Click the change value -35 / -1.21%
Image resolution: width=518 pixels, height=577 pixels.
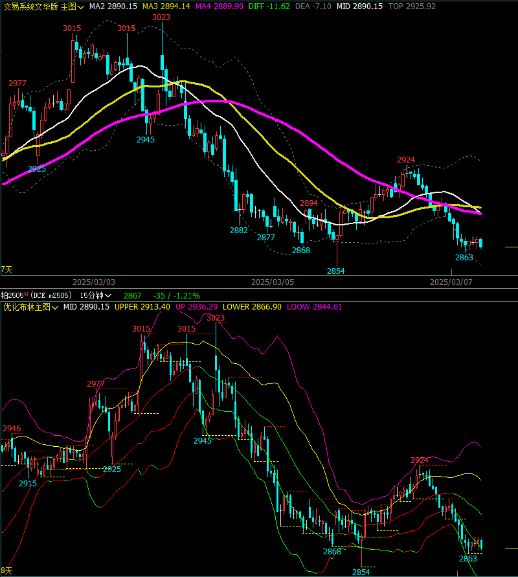pyautogui.click(x=177, y=296)
